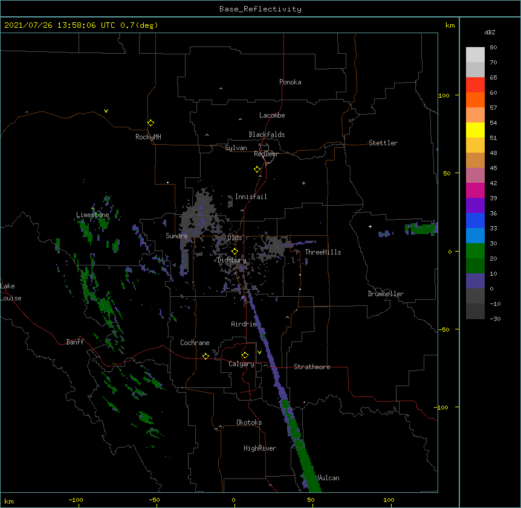Click the yellow diamond marker south of RedDeer
The width and height of the screenshot is (521, 508).
coord(257,170)
